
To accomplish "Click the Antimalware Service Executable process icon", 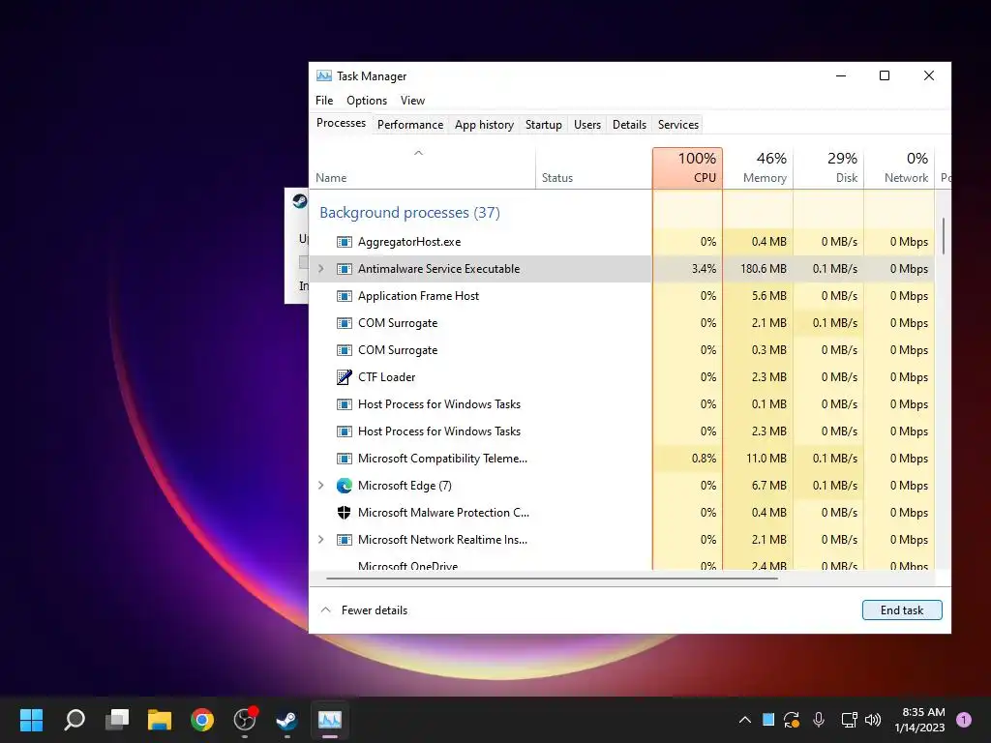I will (x=344, y=269).
